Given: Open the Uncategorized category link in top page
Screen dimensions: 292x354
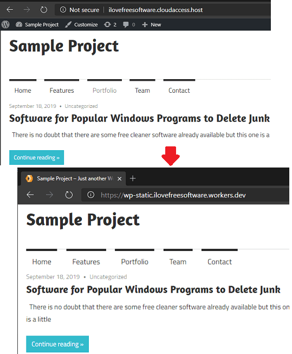Looking at the screenshot, I should (81, 106).
